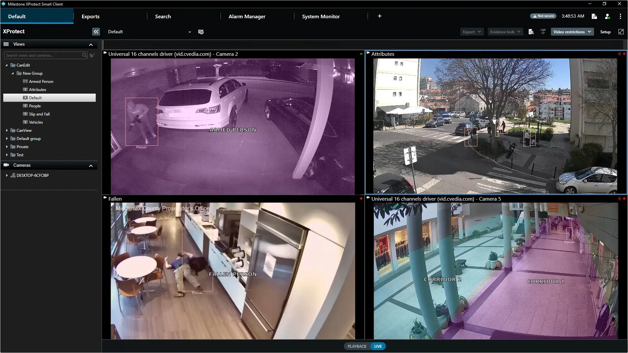Screen dimensions: 628x353
Task: Open the Alarm Manager tab
Action: coord(247,16)
